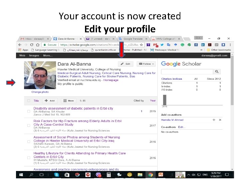Open Windows Start menu
Screen dimensions: 240x180
coord(21,175)
